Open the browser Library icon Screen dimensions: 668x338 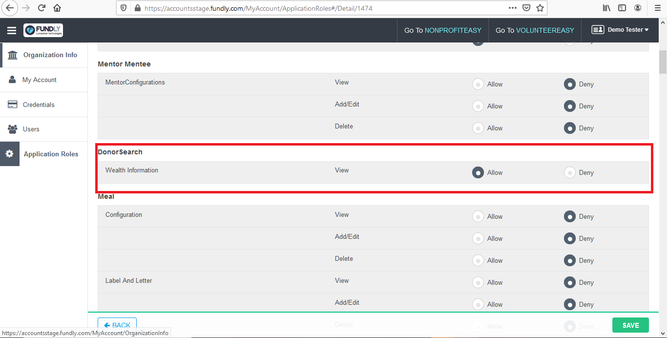point(606,8)
